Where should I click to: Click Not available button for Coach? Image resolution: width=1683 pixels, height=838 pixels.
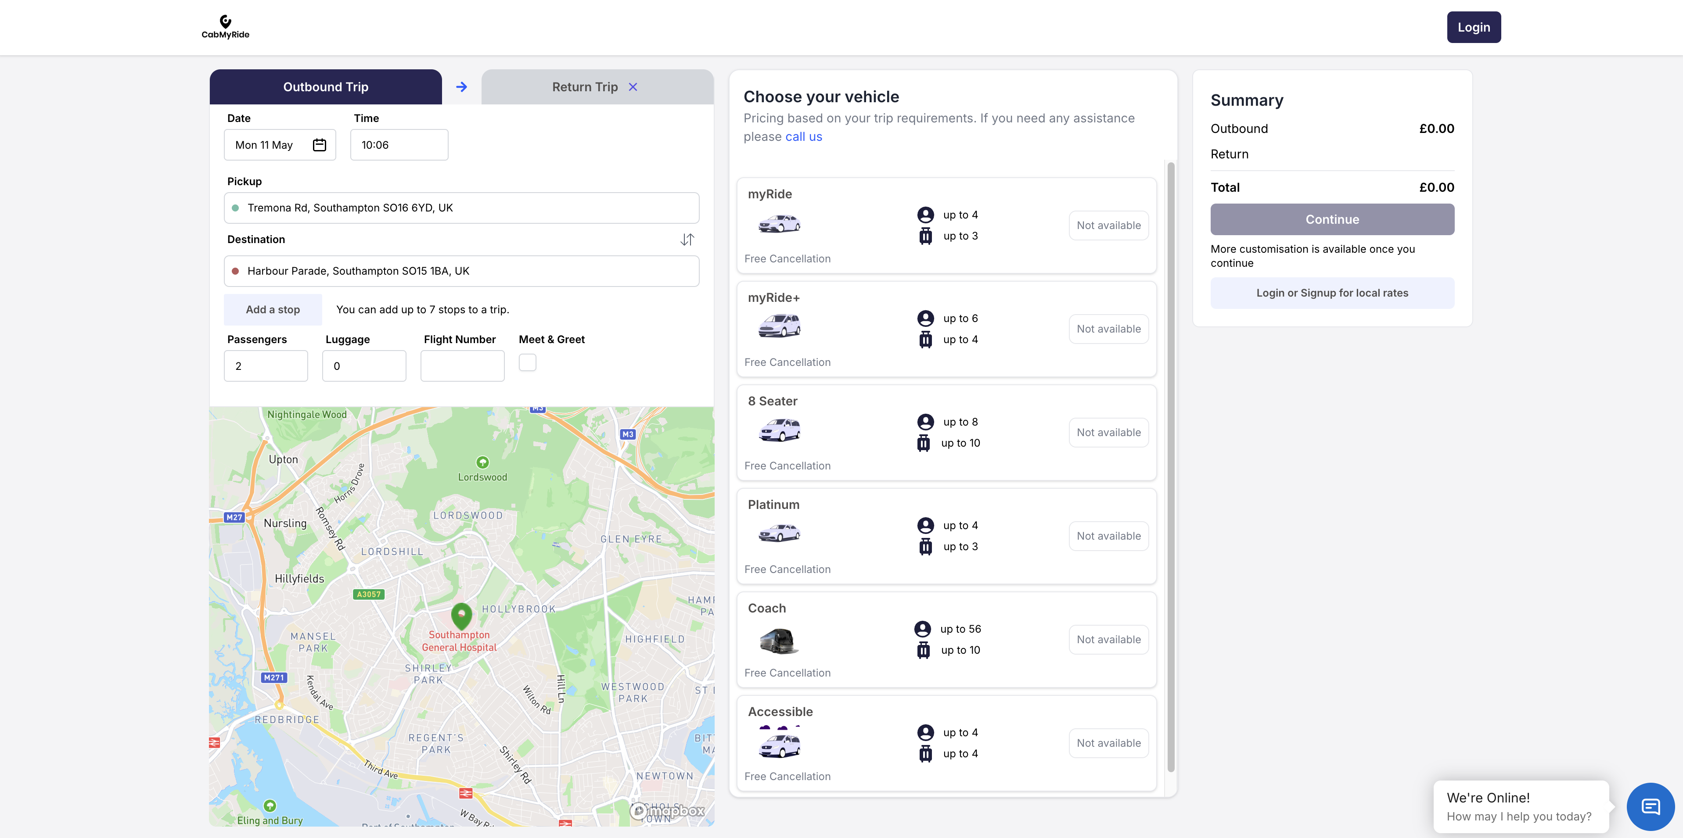pos(1109,639)
